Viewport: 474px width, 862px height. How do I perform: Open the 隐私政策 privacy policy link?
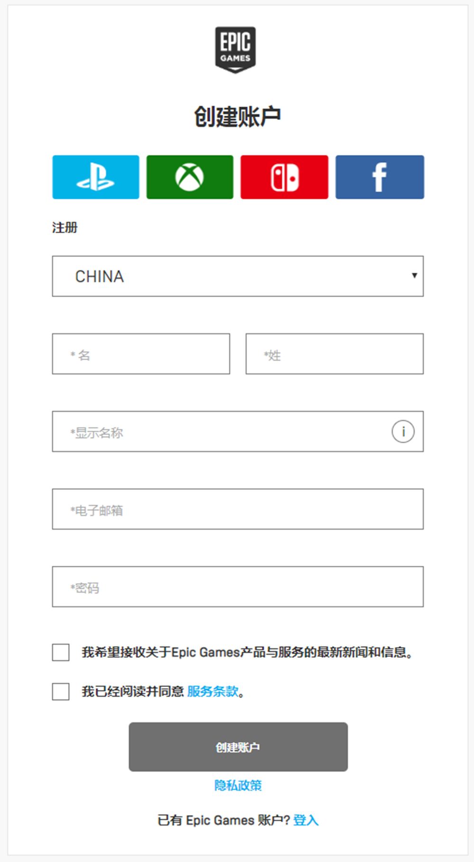[238, 785]
